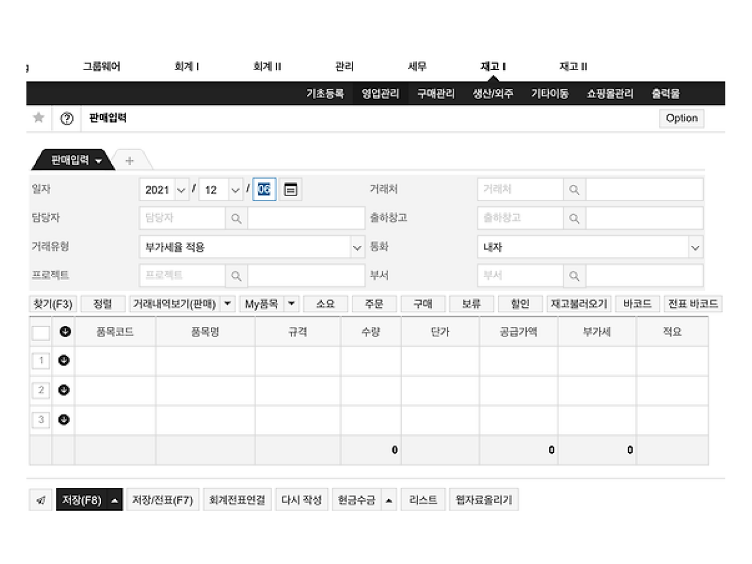Open the 회계 I top menu
The height and width of the screenshot is (564, 752).
pos(187,67)
